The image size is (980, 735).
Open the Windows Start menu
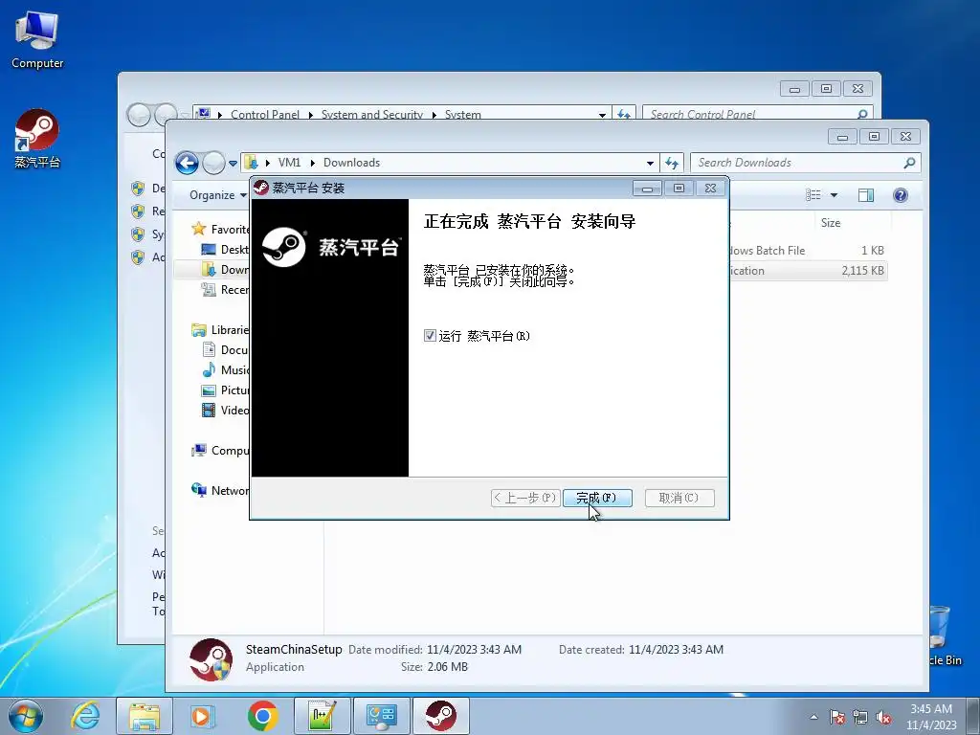pyautogui.click(x=25, y=716)
